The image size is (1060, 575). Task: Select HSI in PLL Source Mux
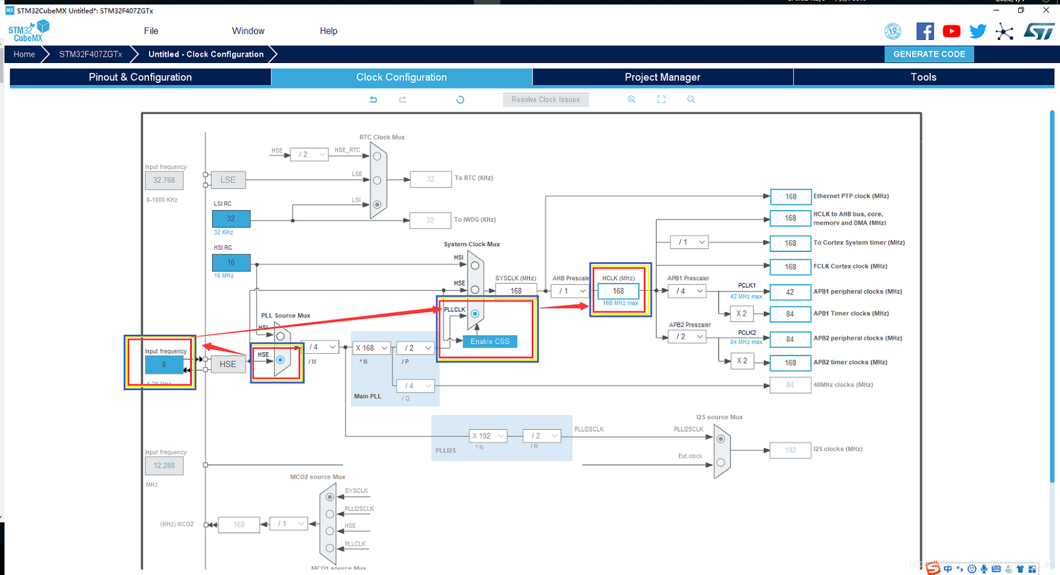(280, 336)
